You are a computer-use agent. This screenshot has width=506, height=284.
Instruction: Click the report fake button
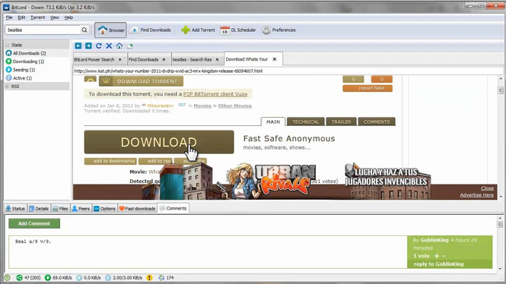click(x=368, y=88)
